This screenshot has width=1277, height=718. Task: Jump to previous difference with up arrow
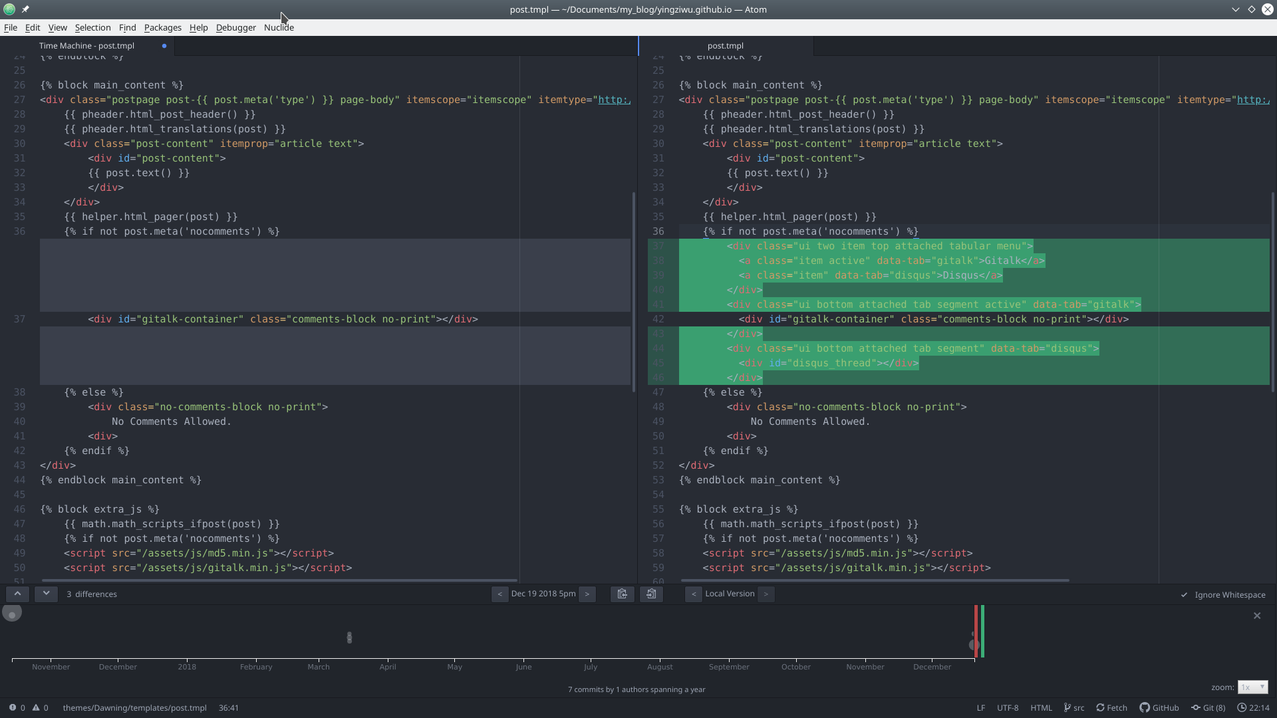click(17, 594)
